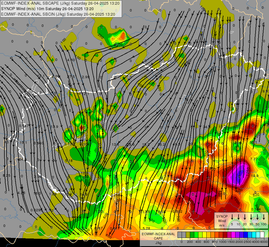269x247 pixels.
Task: Click the 30 speed label in the wind legend
Action: (x=251, y=224)
